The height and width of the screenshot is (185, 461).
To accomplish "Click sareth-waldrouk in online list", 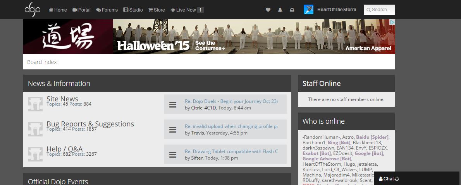I will 340,180.
